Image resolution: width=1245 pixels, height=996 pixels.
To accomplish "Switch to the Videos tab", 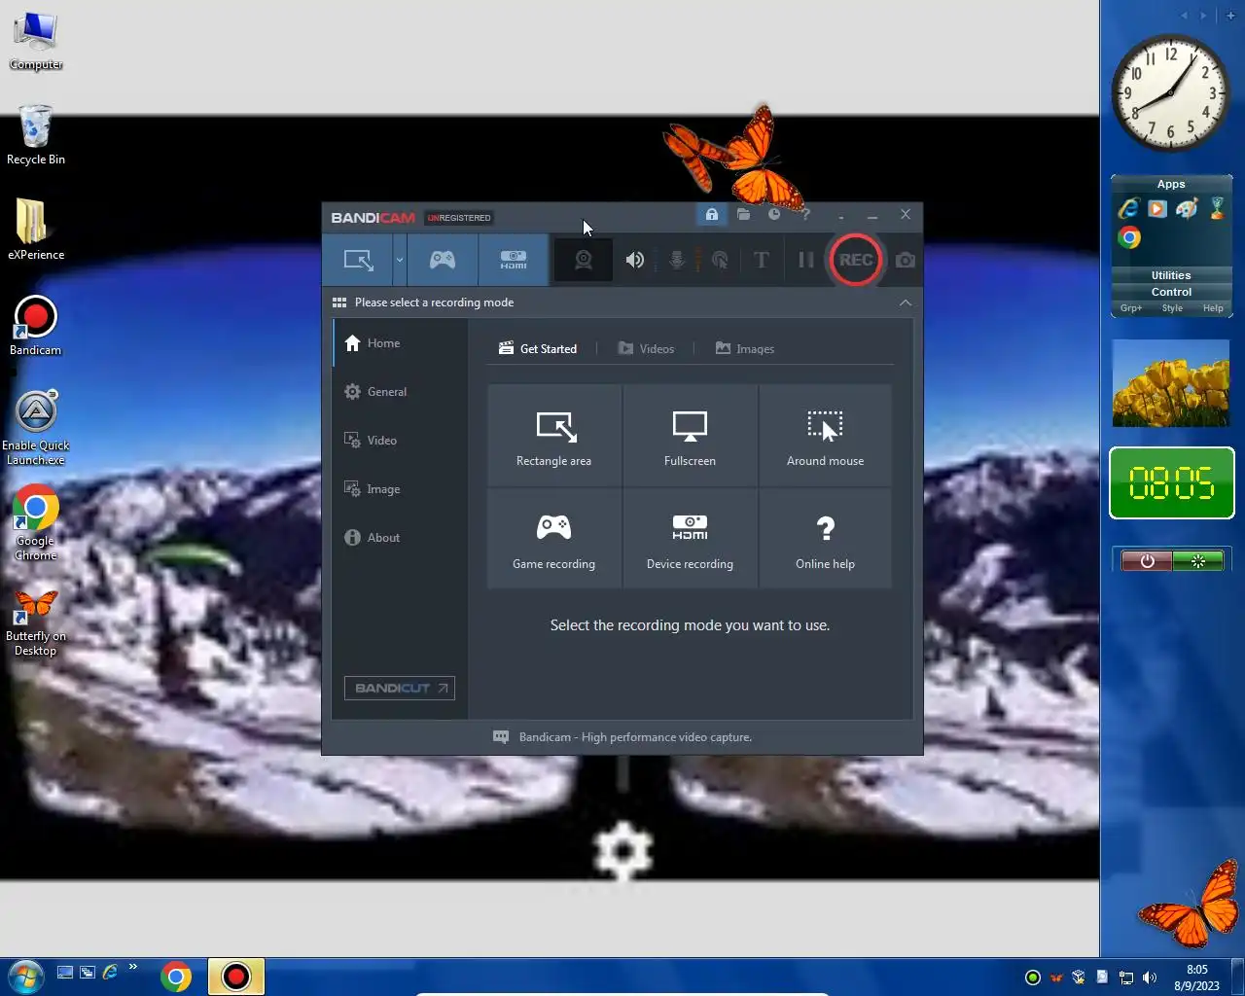I will (x=647, y=348).
